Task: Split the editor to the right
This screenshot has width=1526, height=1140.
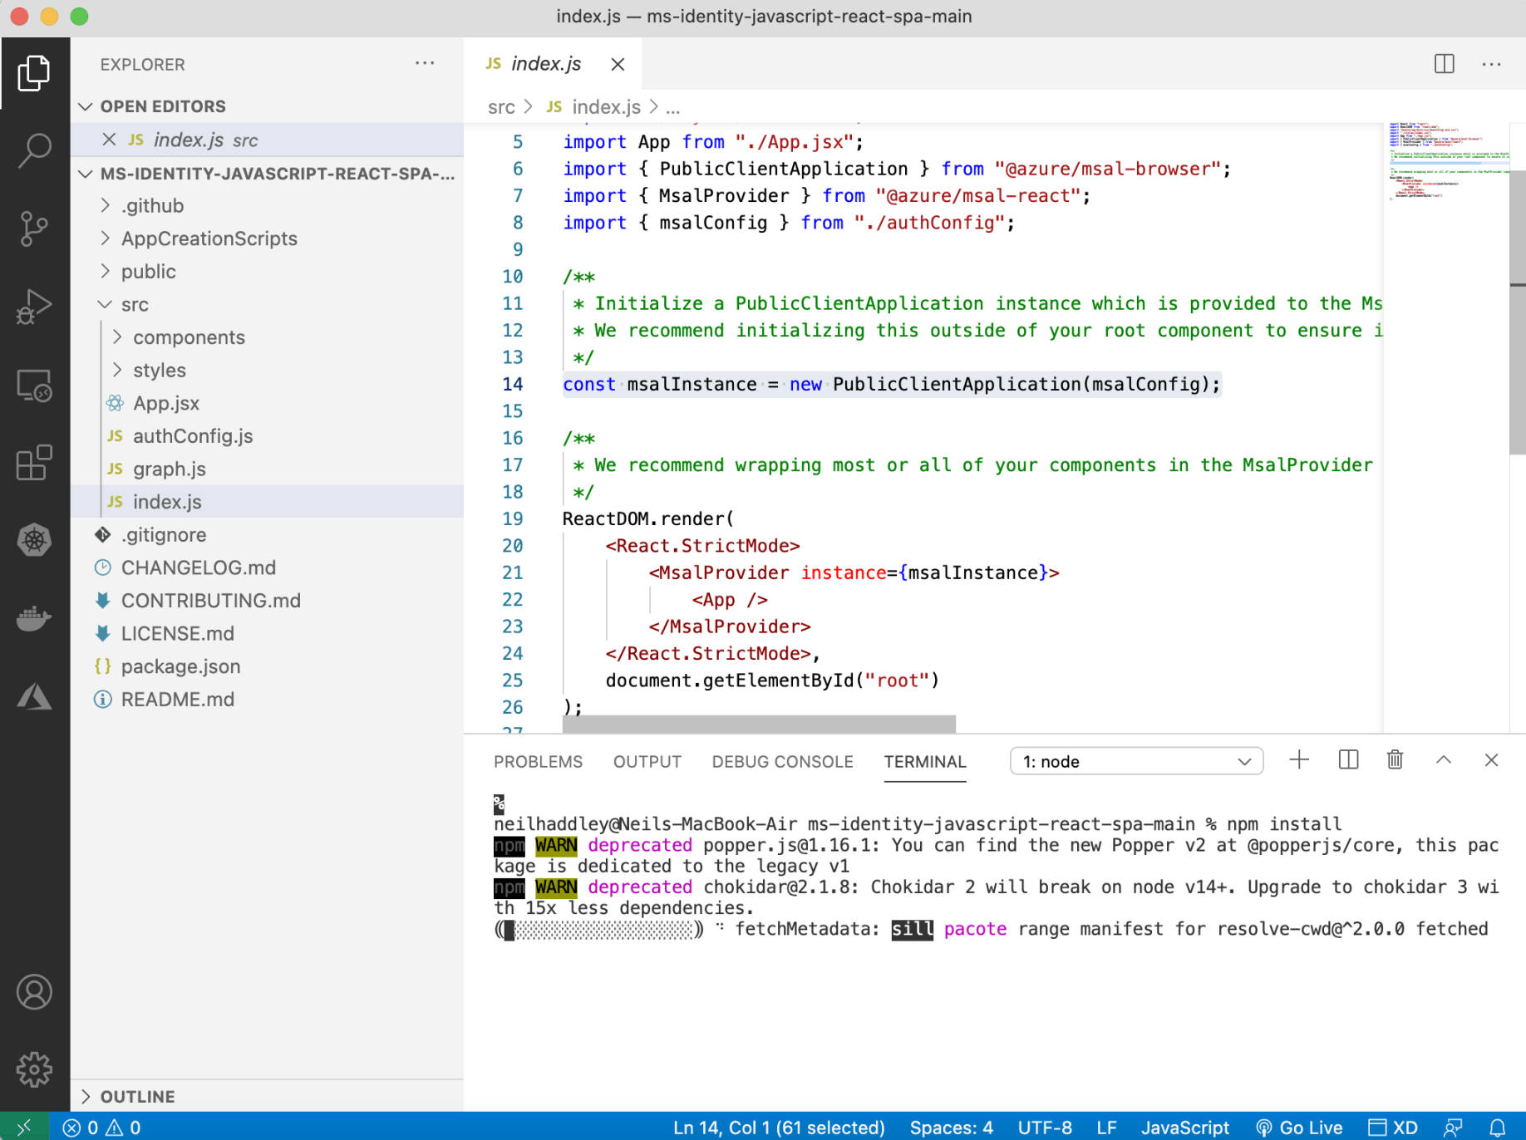Action: tap(1444, 64)
